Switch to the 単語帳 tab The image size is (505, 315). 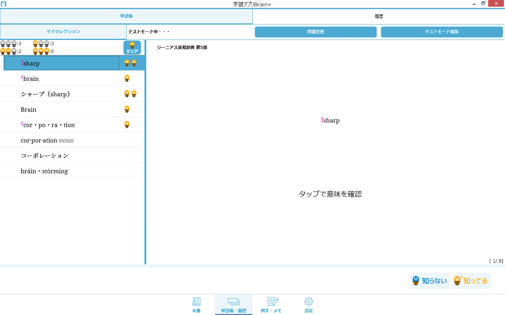(x=126, y=16)
